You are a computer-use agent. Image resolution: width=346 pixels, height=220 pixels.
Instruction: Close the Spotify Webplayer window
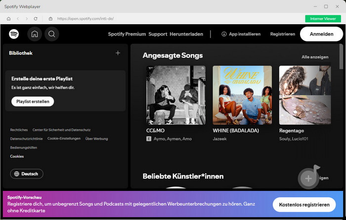[x=337, y=6]
